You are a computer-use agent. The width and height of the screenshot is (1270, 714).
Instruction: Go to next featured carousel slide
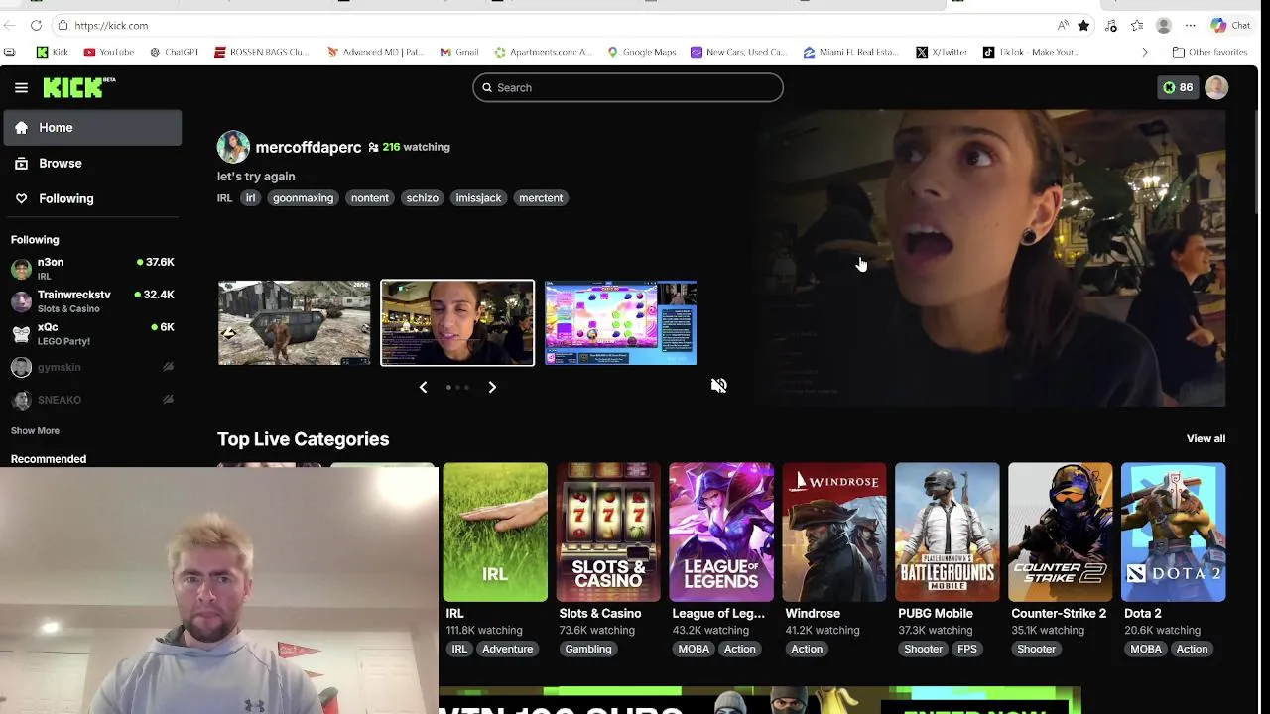pyautogui.click(x=492, y=387)
